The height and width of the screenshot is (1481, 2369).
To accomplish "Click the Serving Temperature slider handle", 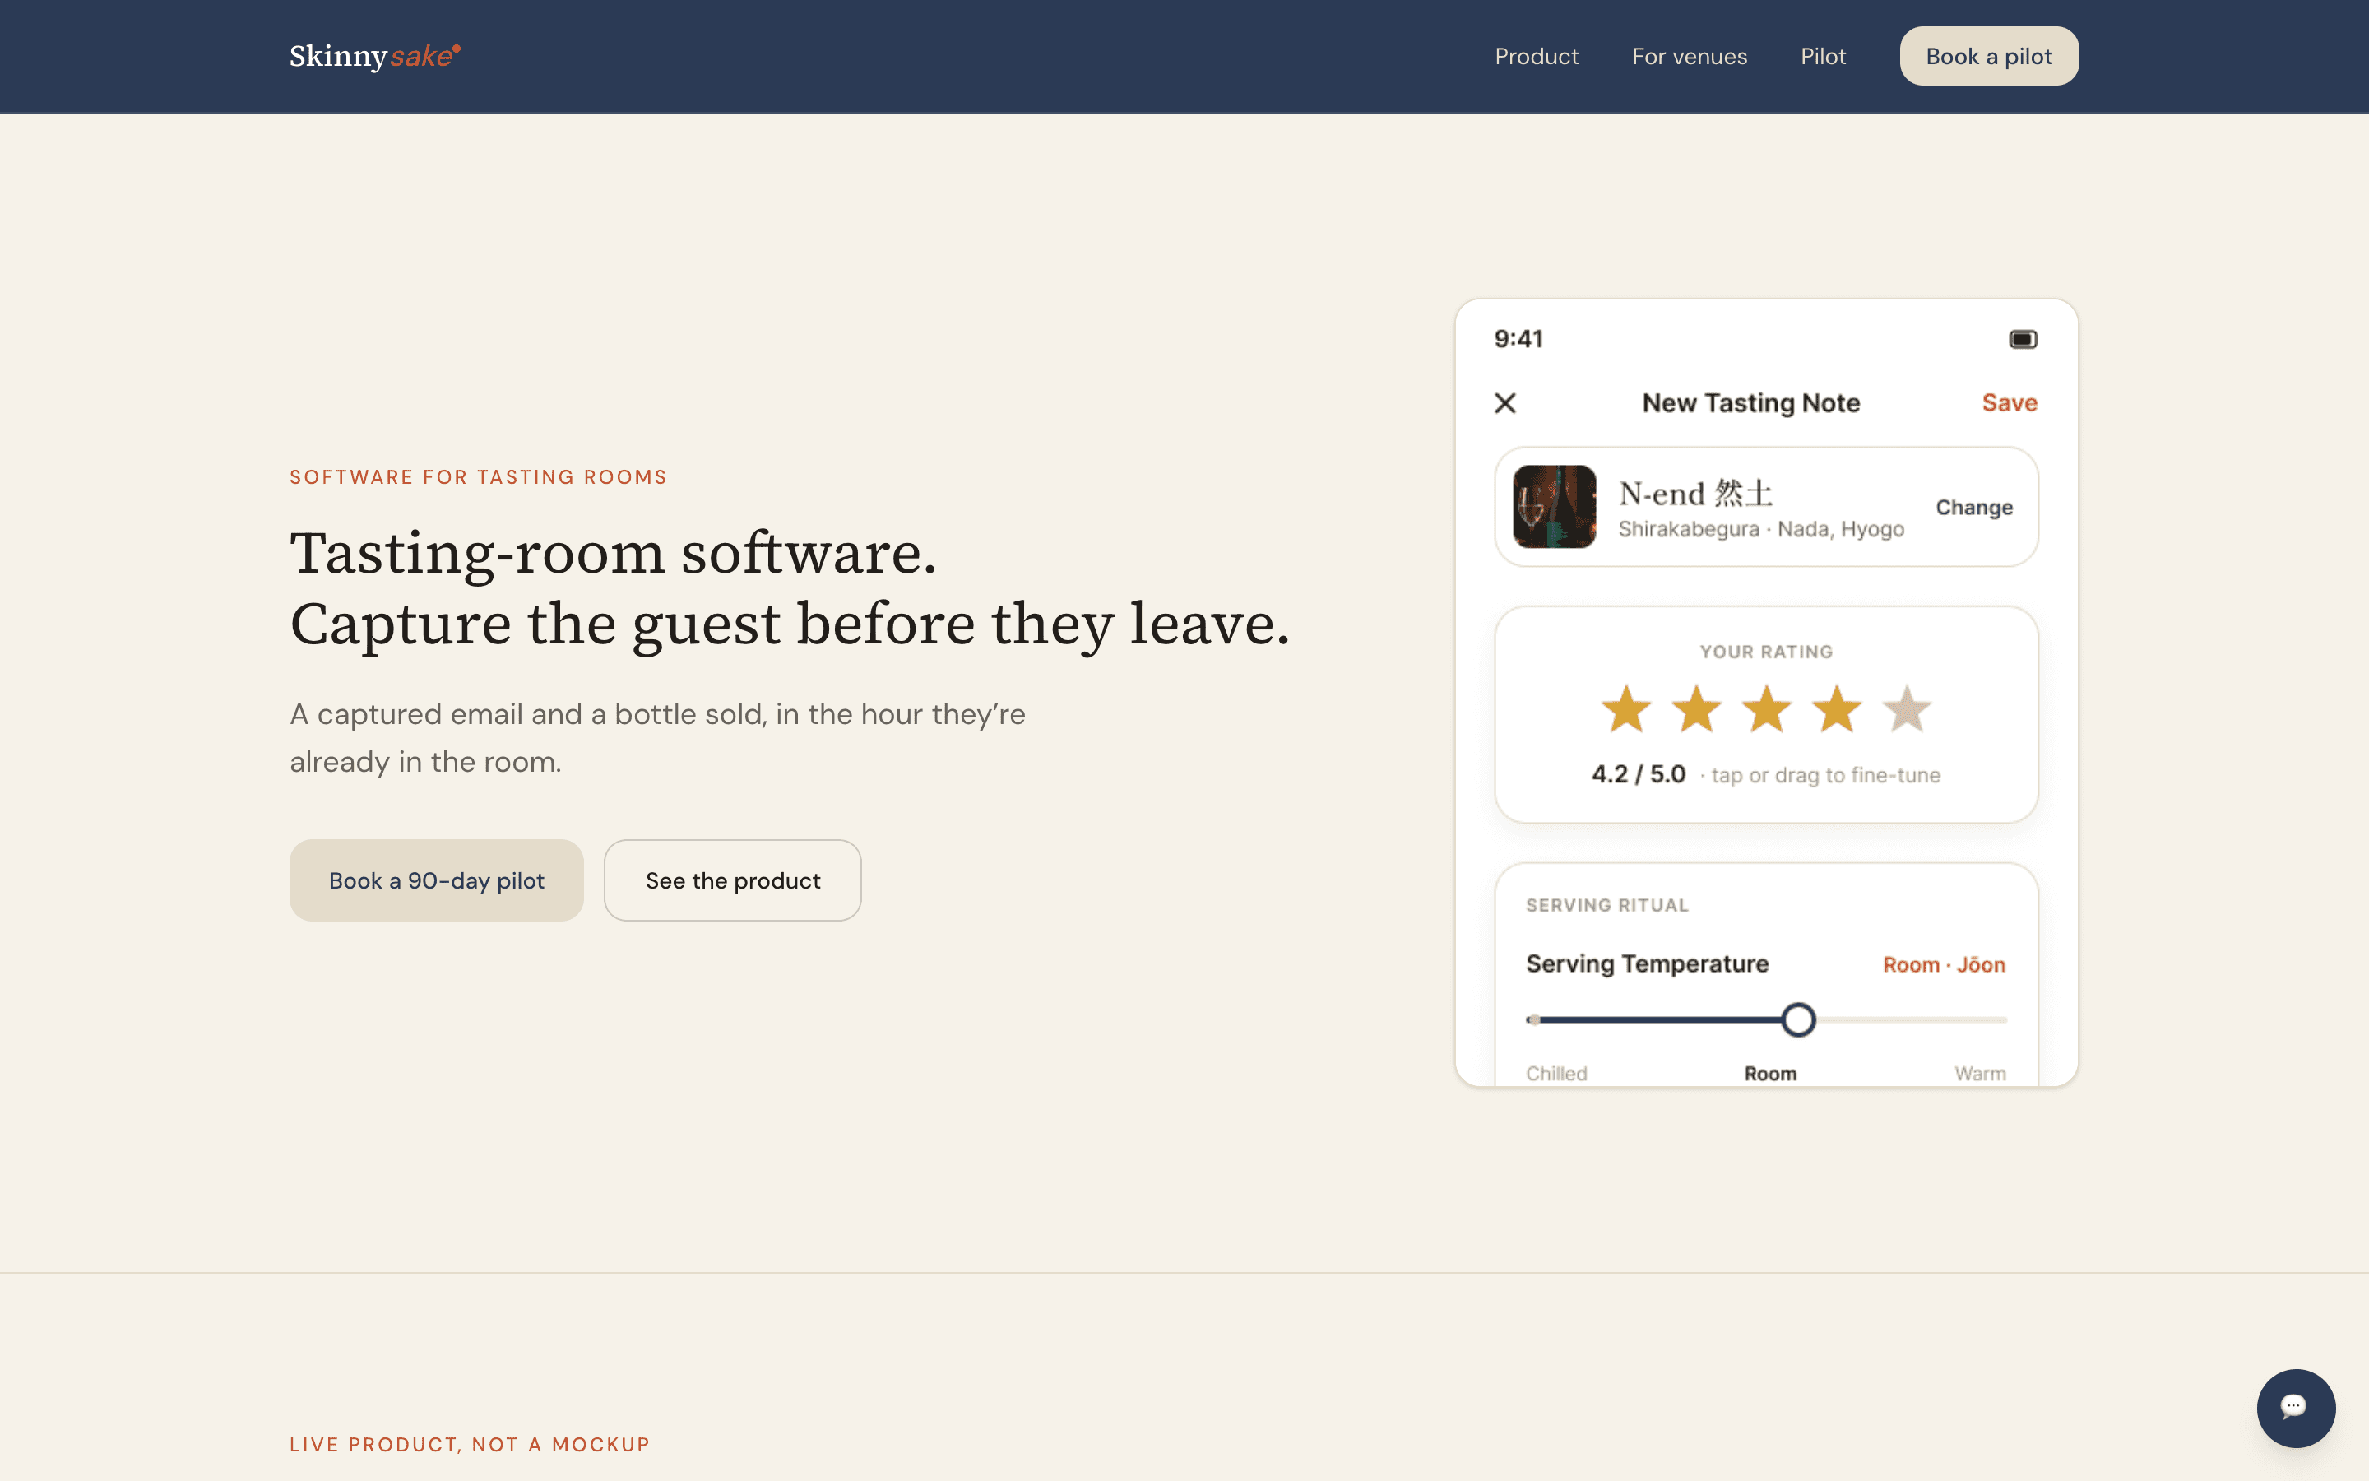I will point(1797,1019).
